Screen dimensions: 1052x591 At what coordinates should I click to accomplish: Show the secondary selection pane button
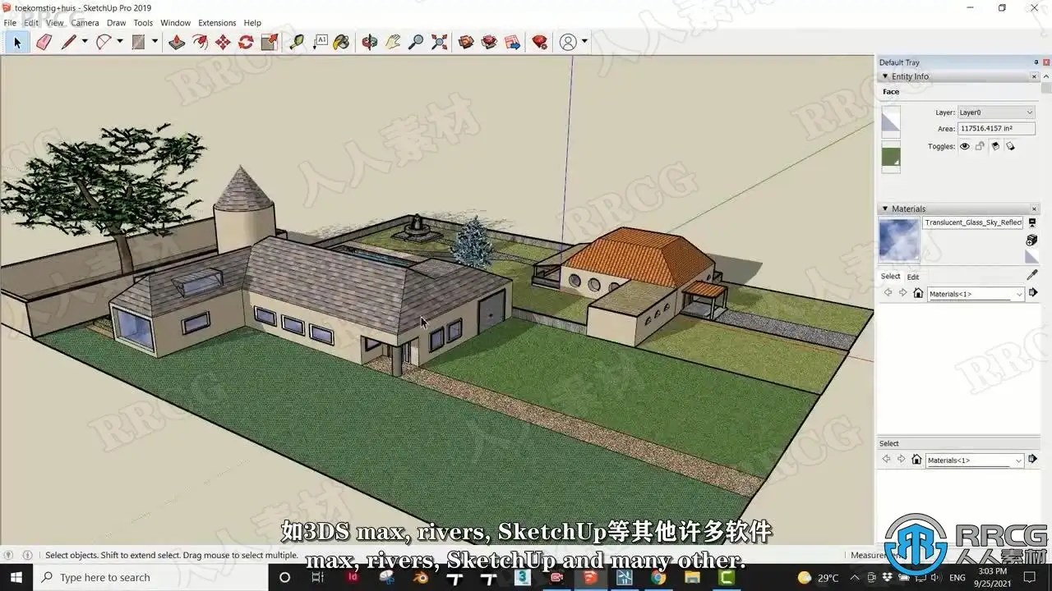[x=1031, y=222]
